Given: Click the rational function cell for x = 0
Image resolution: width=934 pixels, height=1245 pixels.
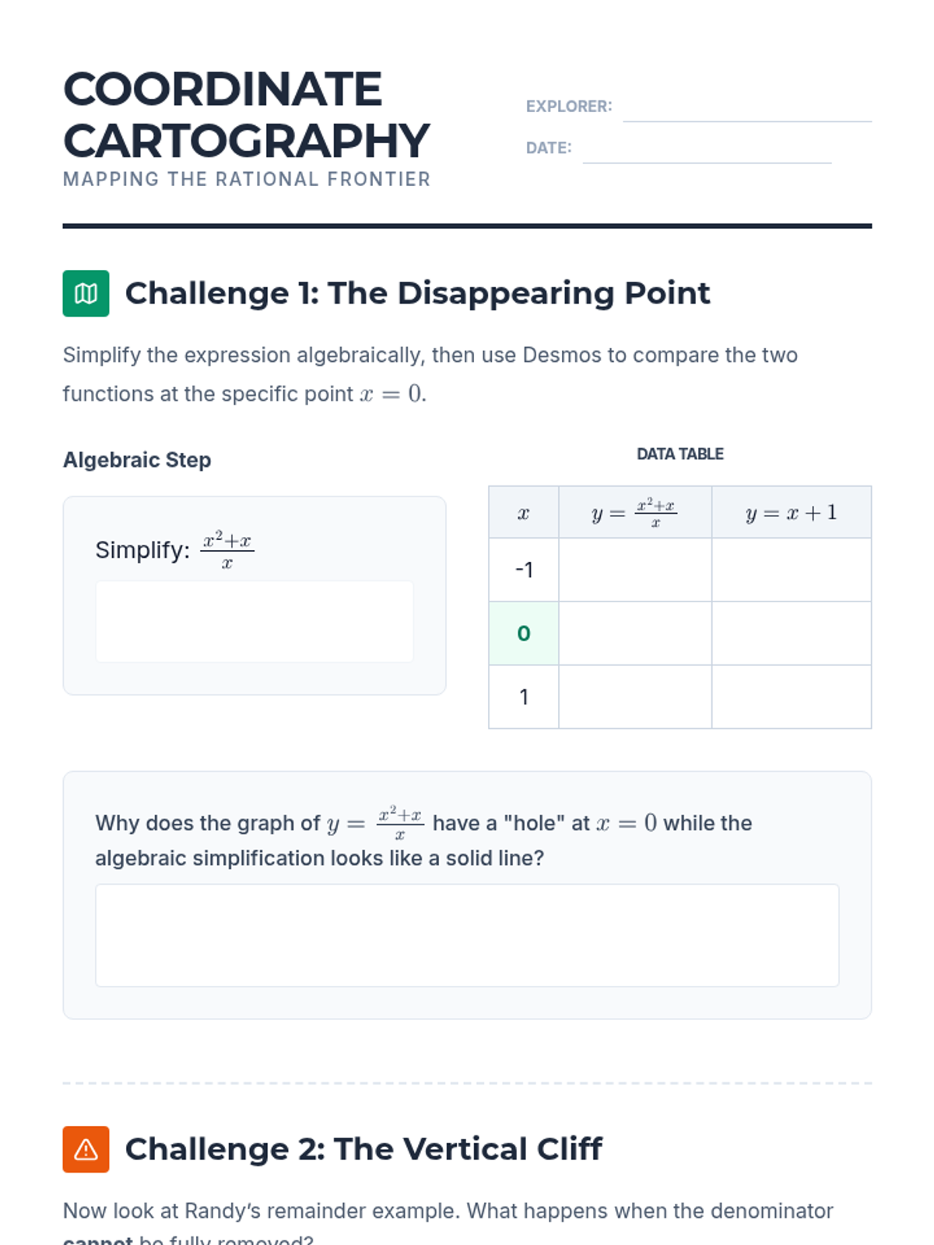Looking at the screenshot, I should click(x=634, y=633).
